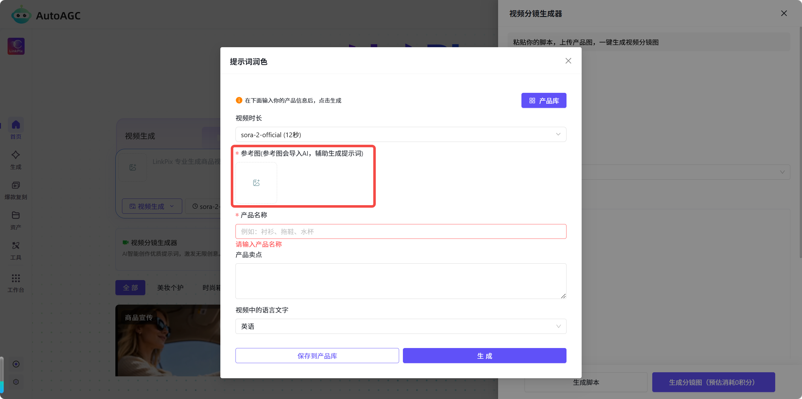Click 生成分镜图 button in side panel
802x399 pixels.
(x=713, y=382)
